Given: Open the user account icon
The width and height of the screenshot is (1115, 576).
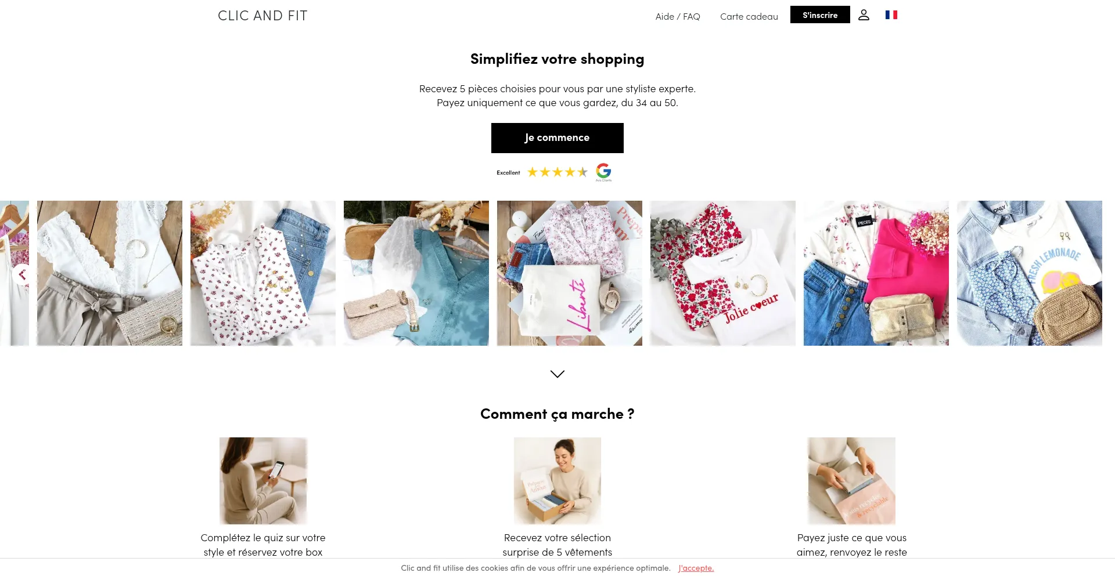Looking at the screenshot, I should tap(864, 15).
